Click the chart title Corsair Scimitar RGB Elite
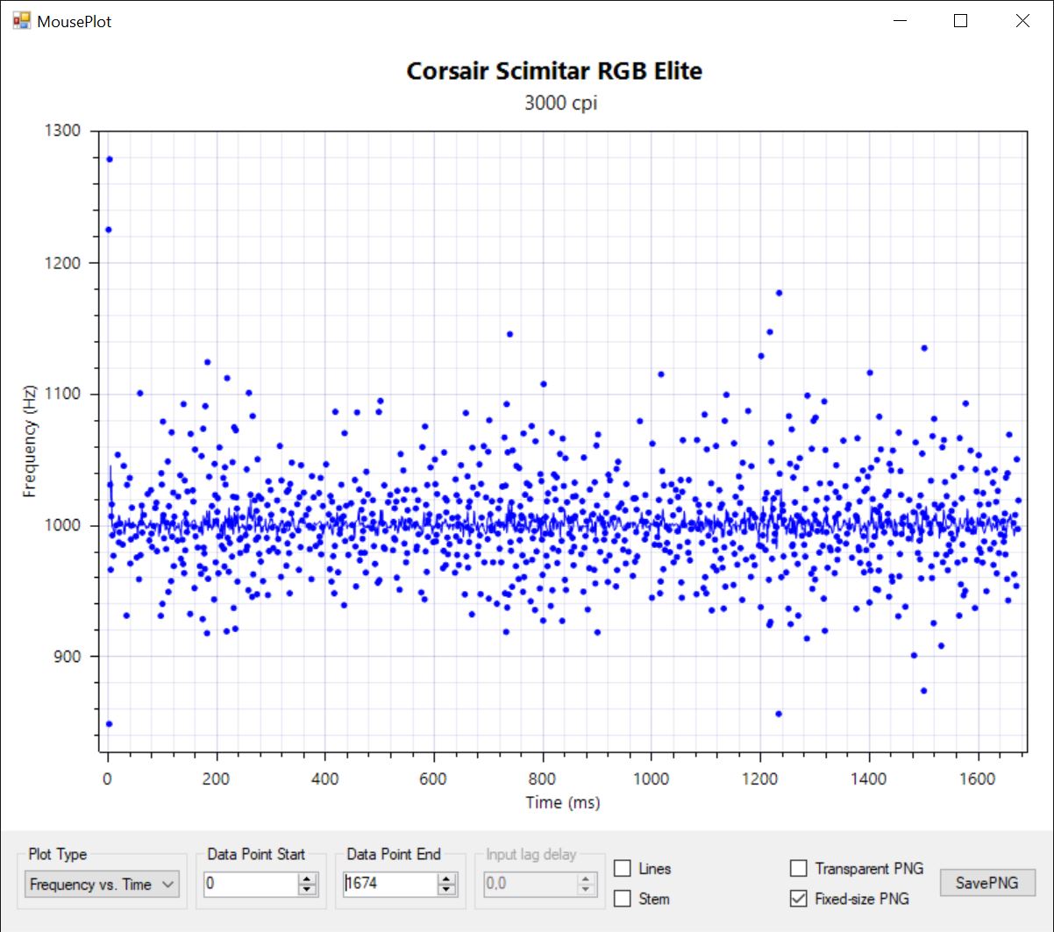This screenshot has width=1054, height=932. point(554,71)
